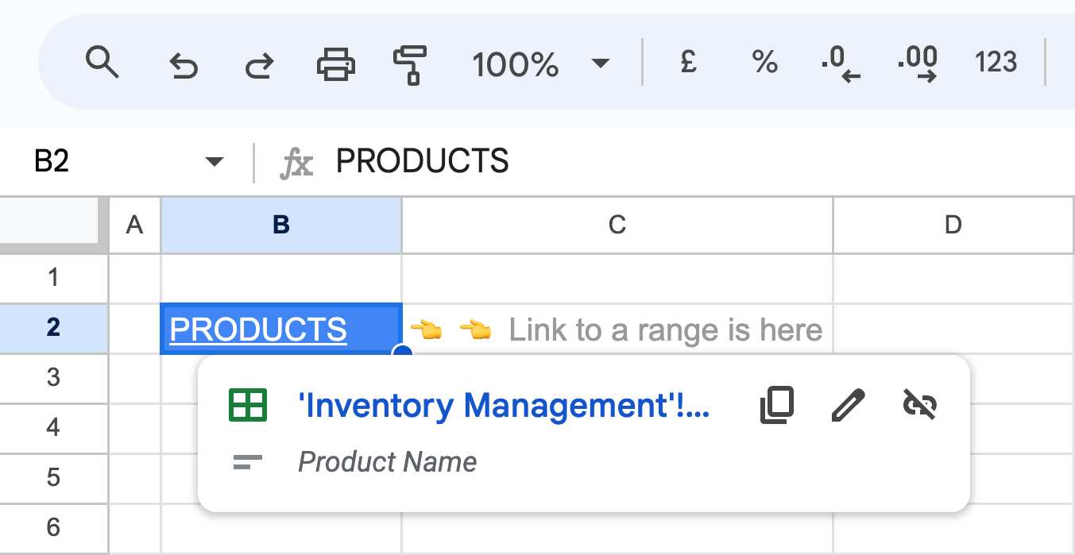Image resolution: width=1075 pixels, height=555 pixels.
Task: Decrease decimal places
Action: [841, 64]
